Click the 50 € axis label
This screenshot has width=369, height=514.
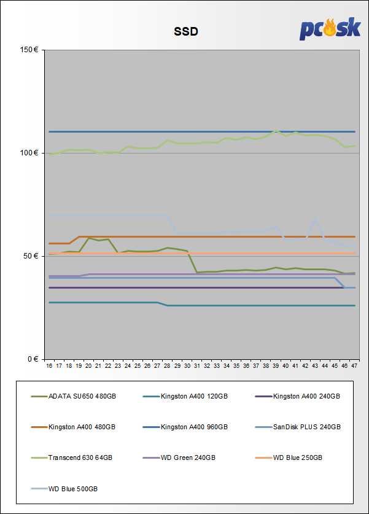point(31,256)
